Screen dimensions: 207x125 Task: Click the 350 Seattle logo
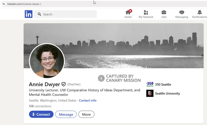pyautogui.click(x=150, y=84)
